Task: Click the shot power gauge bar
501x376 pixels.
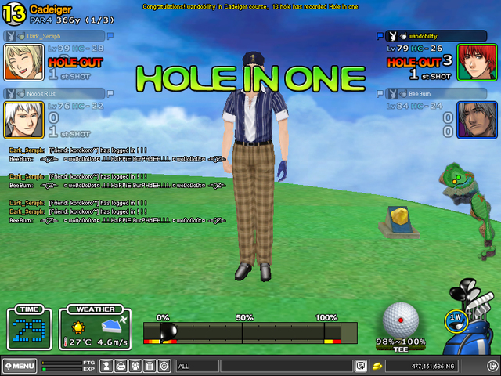Action: [249, 332]
